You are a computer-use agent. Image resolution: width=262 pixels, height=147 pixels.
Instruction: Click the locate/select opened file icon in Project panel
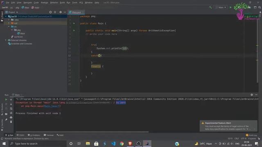click(50, 12)
